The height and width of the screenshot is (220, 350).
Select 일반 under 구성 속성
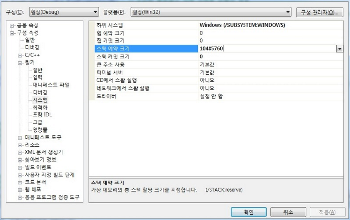point(30,40)
